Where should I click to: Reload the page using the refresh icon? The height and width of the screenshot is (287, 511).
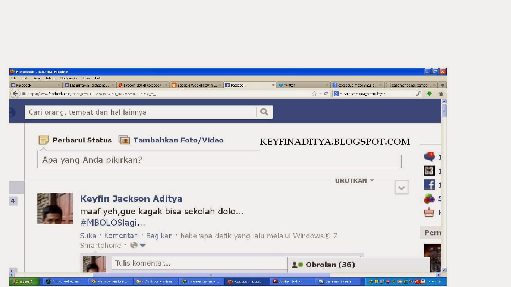[326, 94]
